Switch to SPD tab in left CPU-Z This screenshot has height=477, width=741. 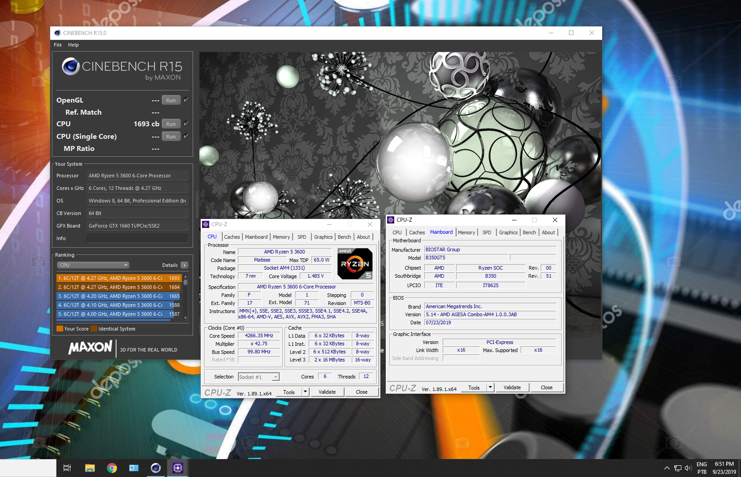302,237
